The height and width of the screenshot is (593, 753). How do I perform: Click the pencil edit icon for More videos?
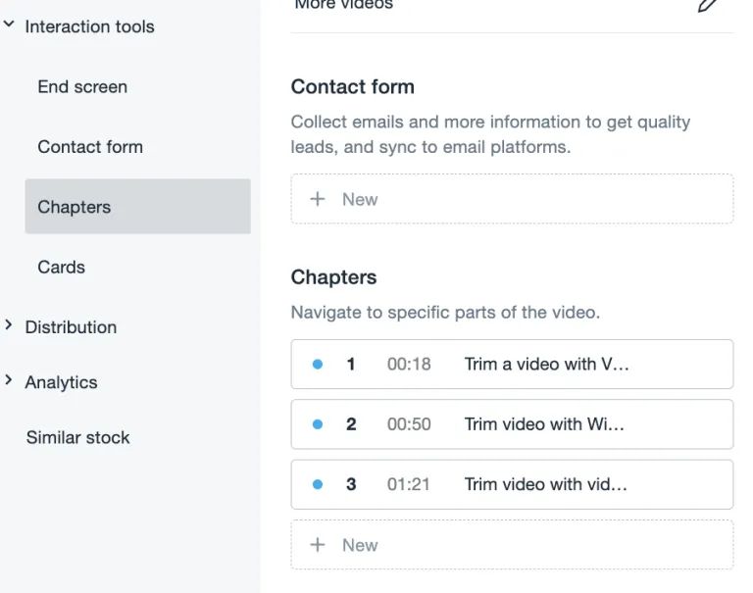[707, 5]
